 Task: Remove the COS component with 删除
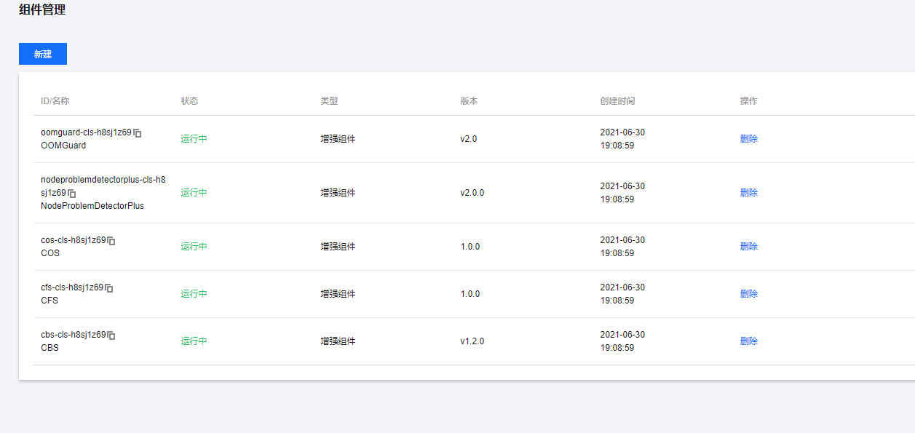[749, 246]
